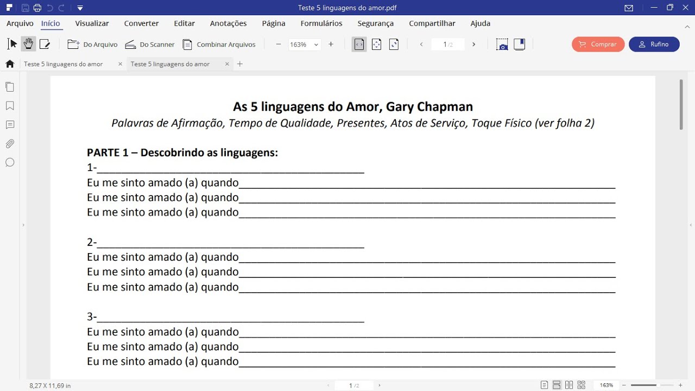Open the comments side panel
This screenshot has width=695, height=391.
coord(10,125)
